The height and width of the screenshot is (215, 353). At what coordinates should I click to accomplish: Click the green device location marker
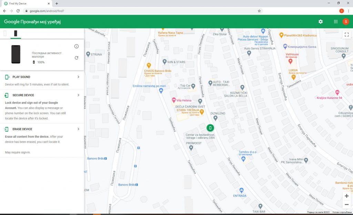210,128
